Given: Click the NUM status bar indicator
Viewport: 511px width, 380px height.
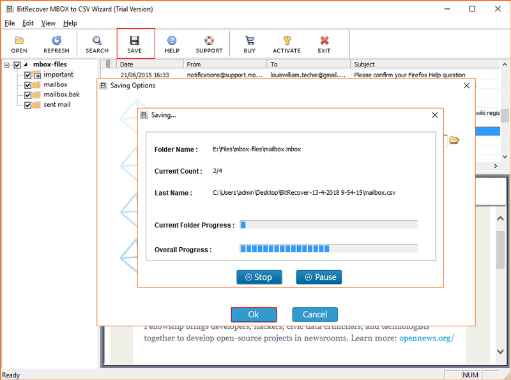Looking at the screenshot, I should (471, 375).
